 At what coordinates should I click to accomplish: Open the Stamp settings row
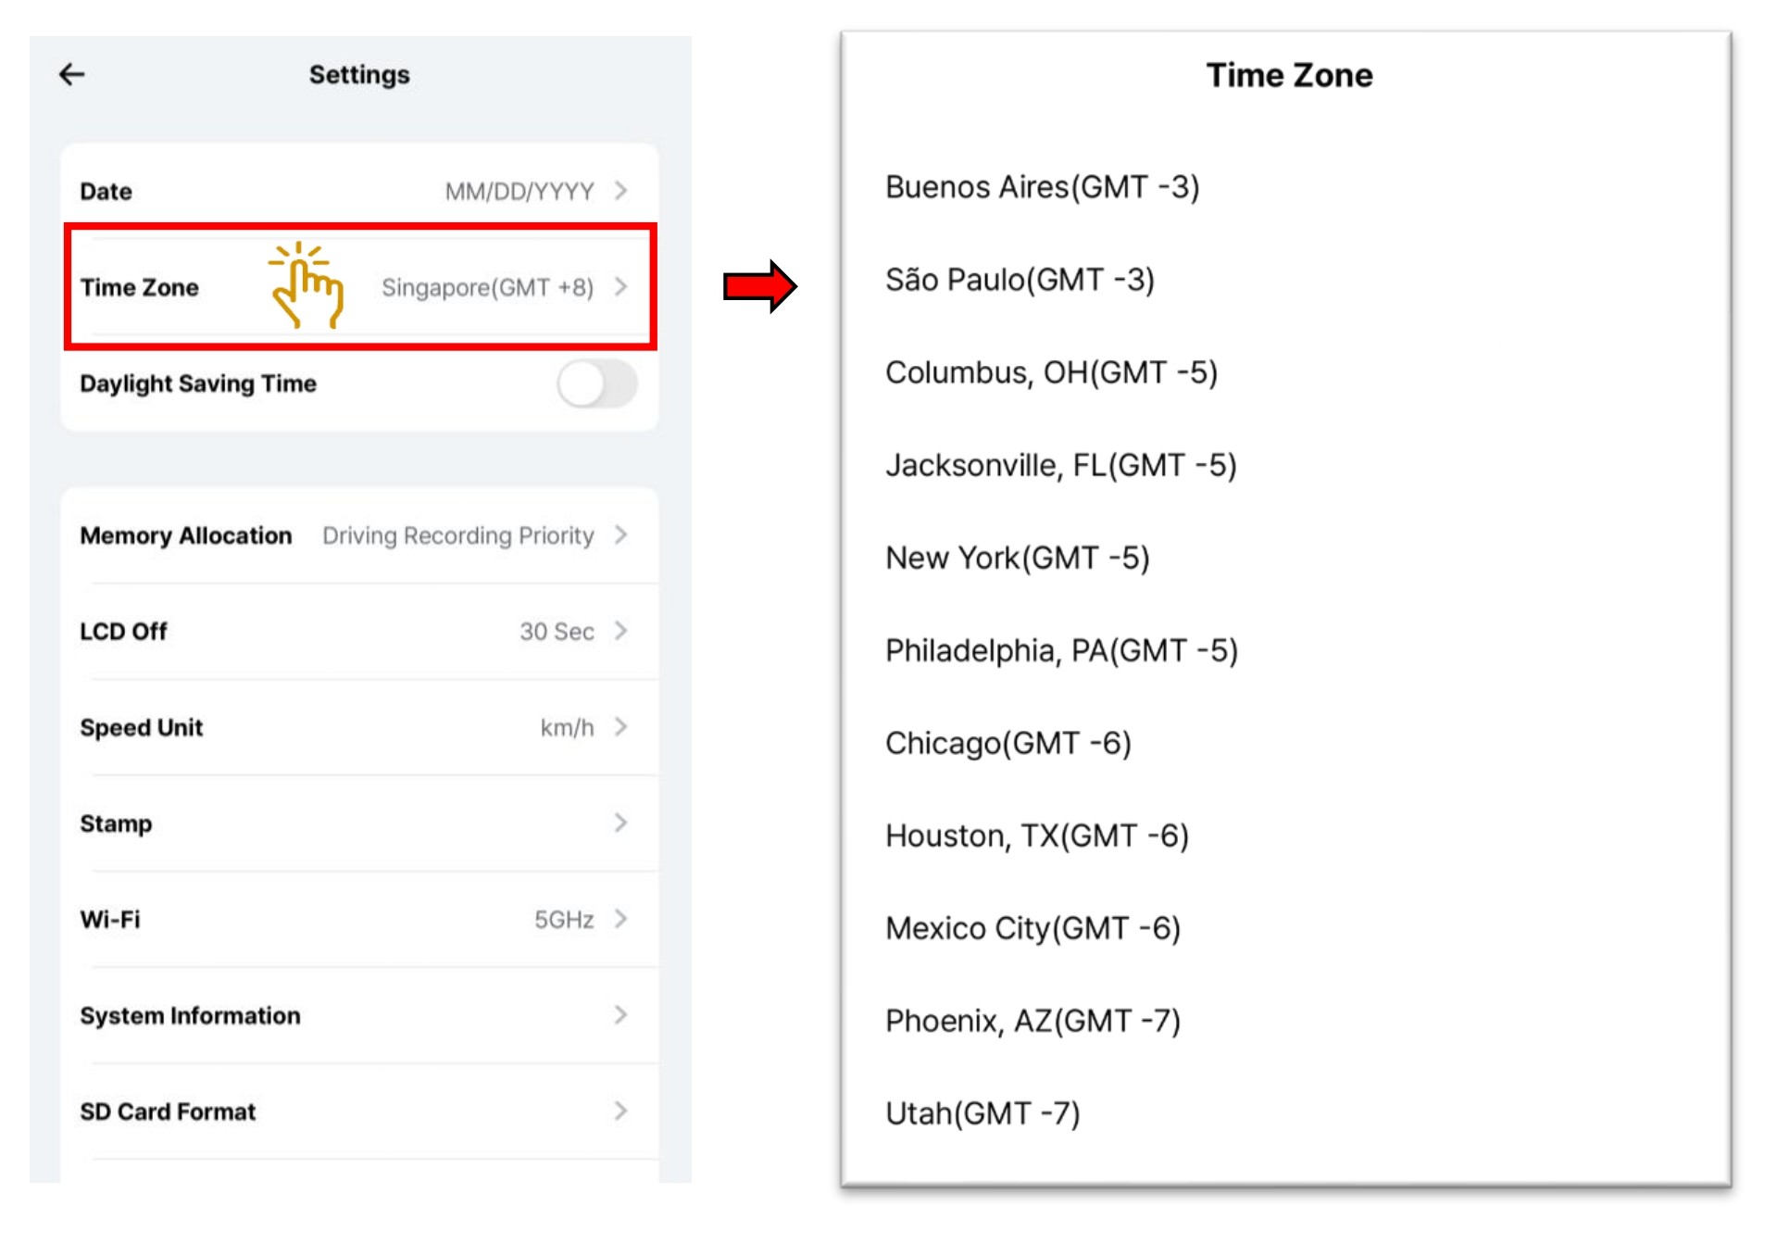(x=359, y=823)
